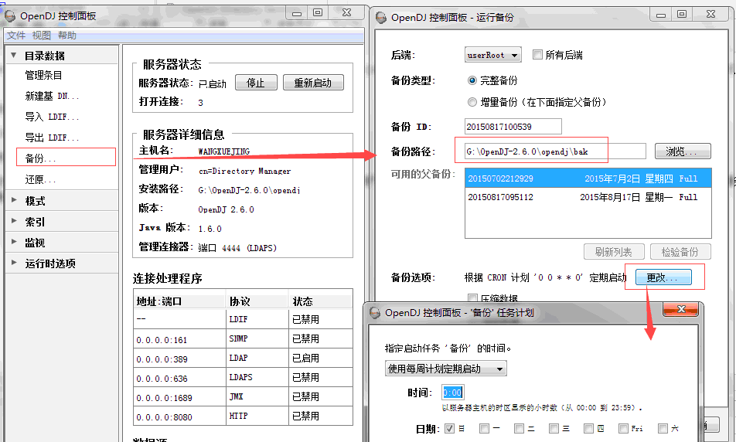Screen dimensions: 736x442
Task: Click host name value WANGXUEJING
Action: point(224,151)
